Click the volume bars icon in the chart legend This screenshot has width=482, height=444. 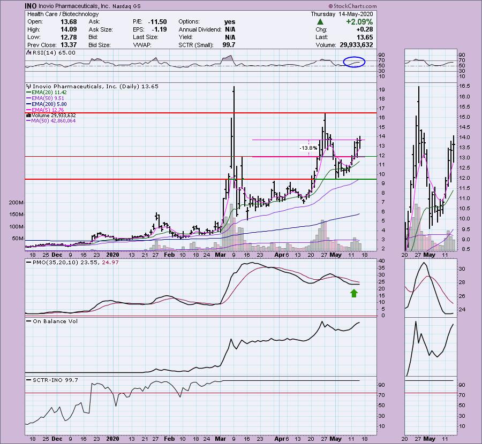click(x=28, y=115)
